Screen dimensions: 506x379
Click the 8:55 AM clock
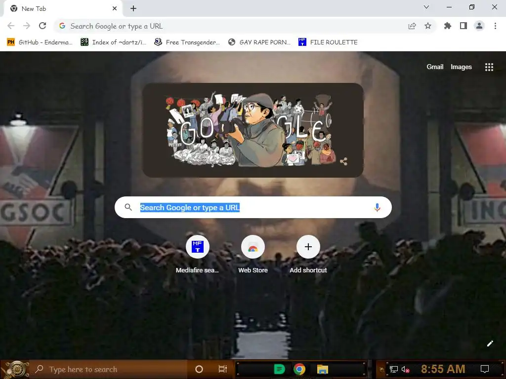[x=443, y=369]
